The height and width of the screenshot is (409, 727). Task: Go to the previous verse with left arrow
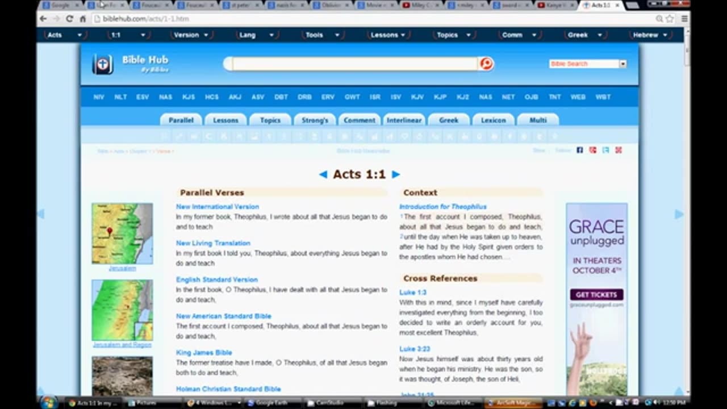pyautogui.click(x=323, y=174)
